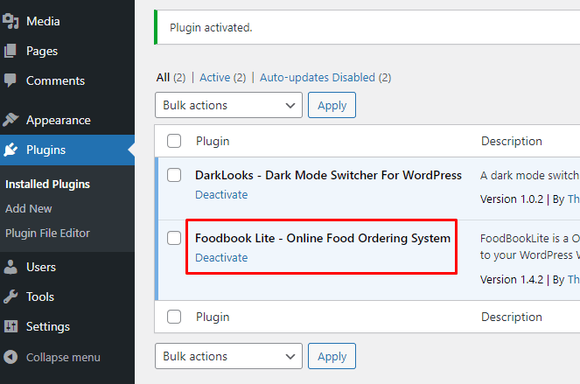This screenshot has height=384, width=580.
Task: Click the Media icon in sidebar
Action: click(10, 20)
